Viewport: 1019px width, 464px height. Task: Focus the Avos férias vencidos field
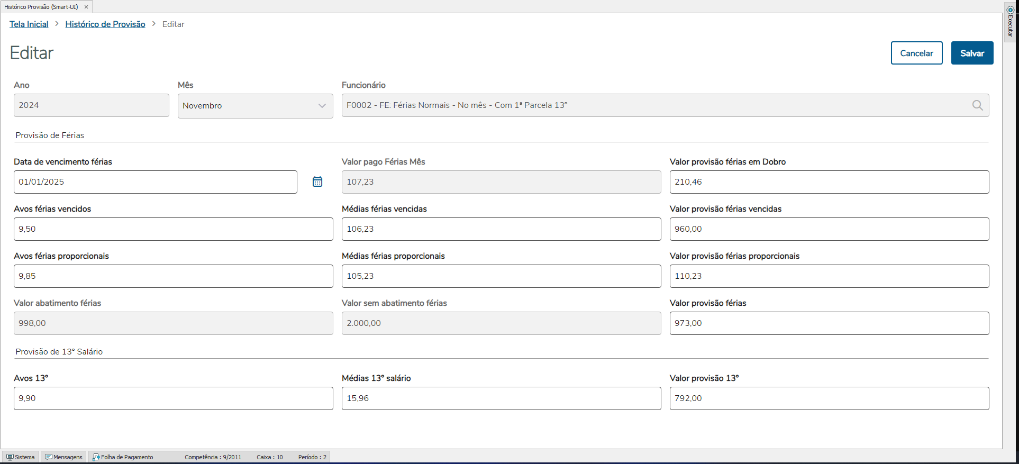coord(173,229)
